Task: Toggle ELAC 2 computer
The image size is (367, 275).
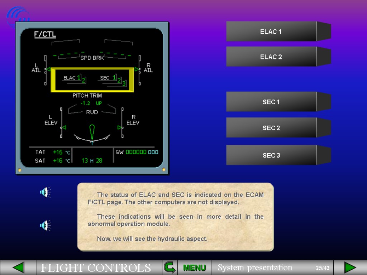Action: 271,57
